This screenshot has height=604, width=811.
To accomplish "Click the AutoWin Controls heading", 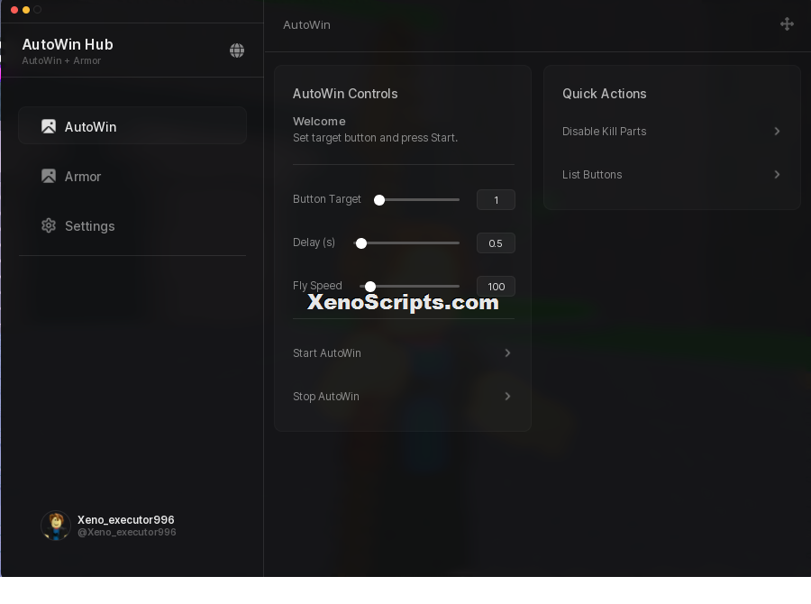I will [x=345, y=94].
